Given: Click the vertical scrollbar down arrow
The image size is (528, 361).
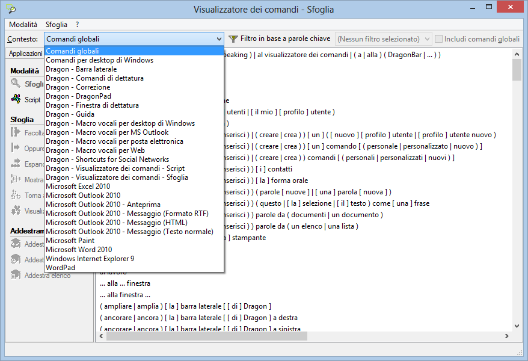Looking at the screenshot, I should (517, 326).
